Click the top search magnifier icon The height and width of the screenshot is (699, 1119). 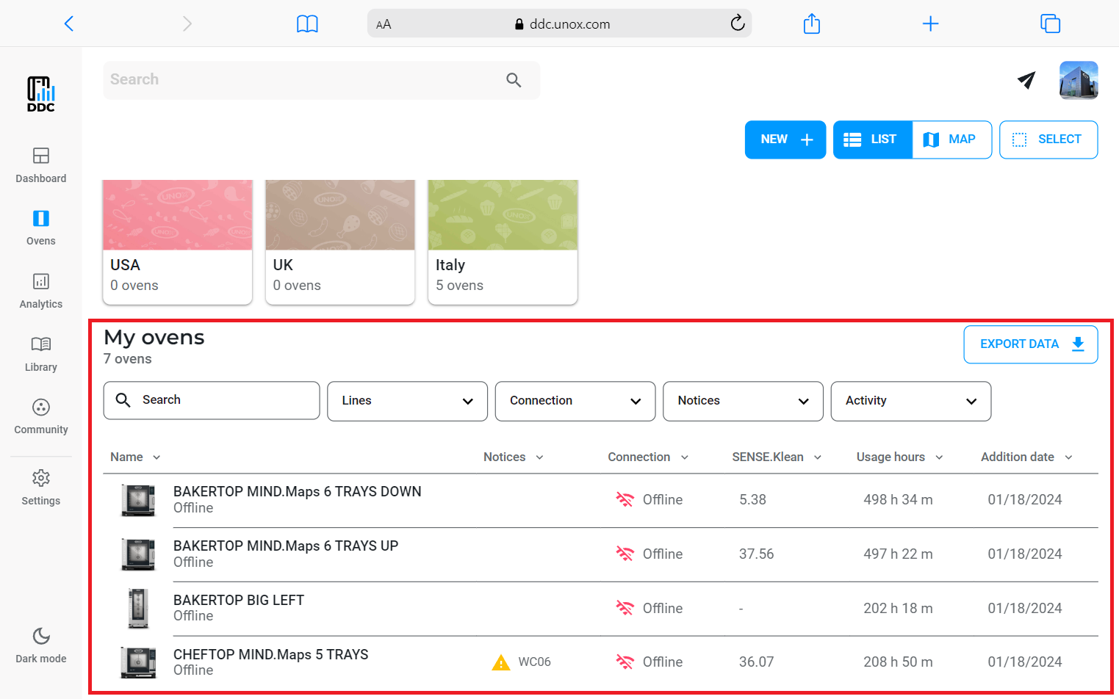(x=514, y=80)
